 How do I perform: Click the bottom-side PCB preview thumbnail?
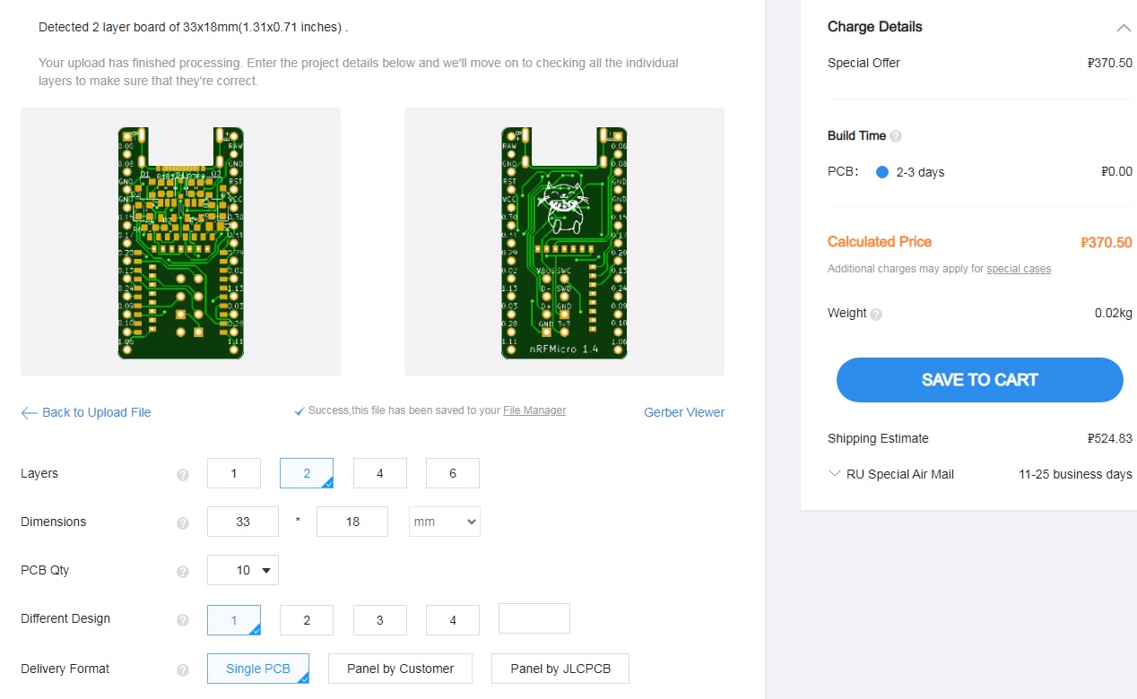(x=564, y=242)
